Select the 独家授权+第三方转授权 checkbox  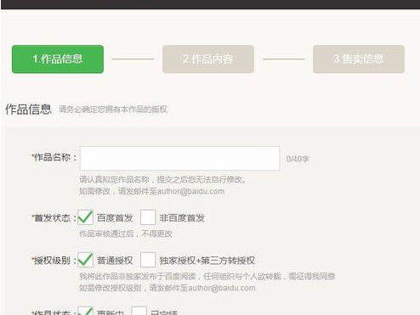pyautogui.click(x=148, y=260)
